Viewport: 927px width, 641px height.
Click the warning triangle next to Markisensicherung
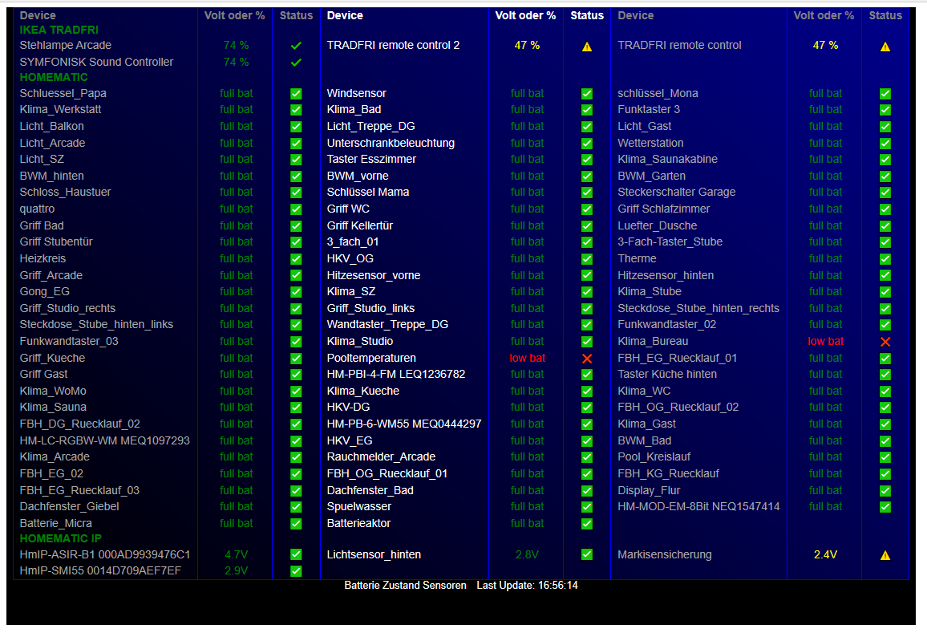pyautogui.click(x=885, y=555)
